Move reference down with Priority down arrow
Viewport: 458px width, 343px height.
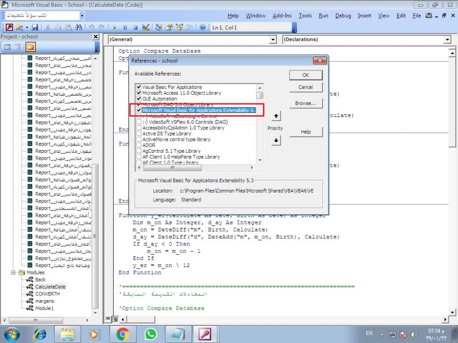pos(276,140)
